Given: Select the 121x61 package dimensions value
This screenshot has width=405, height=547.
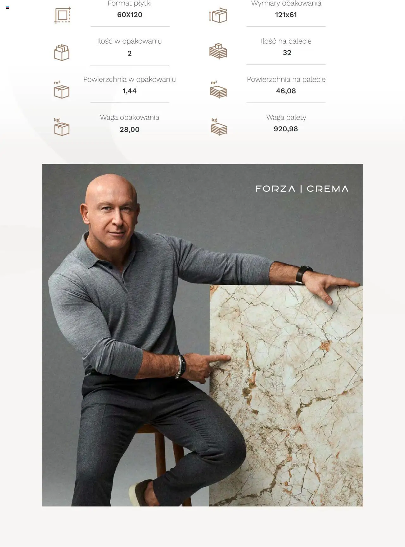Looking at the screenshot, I should tap(286, 15).
